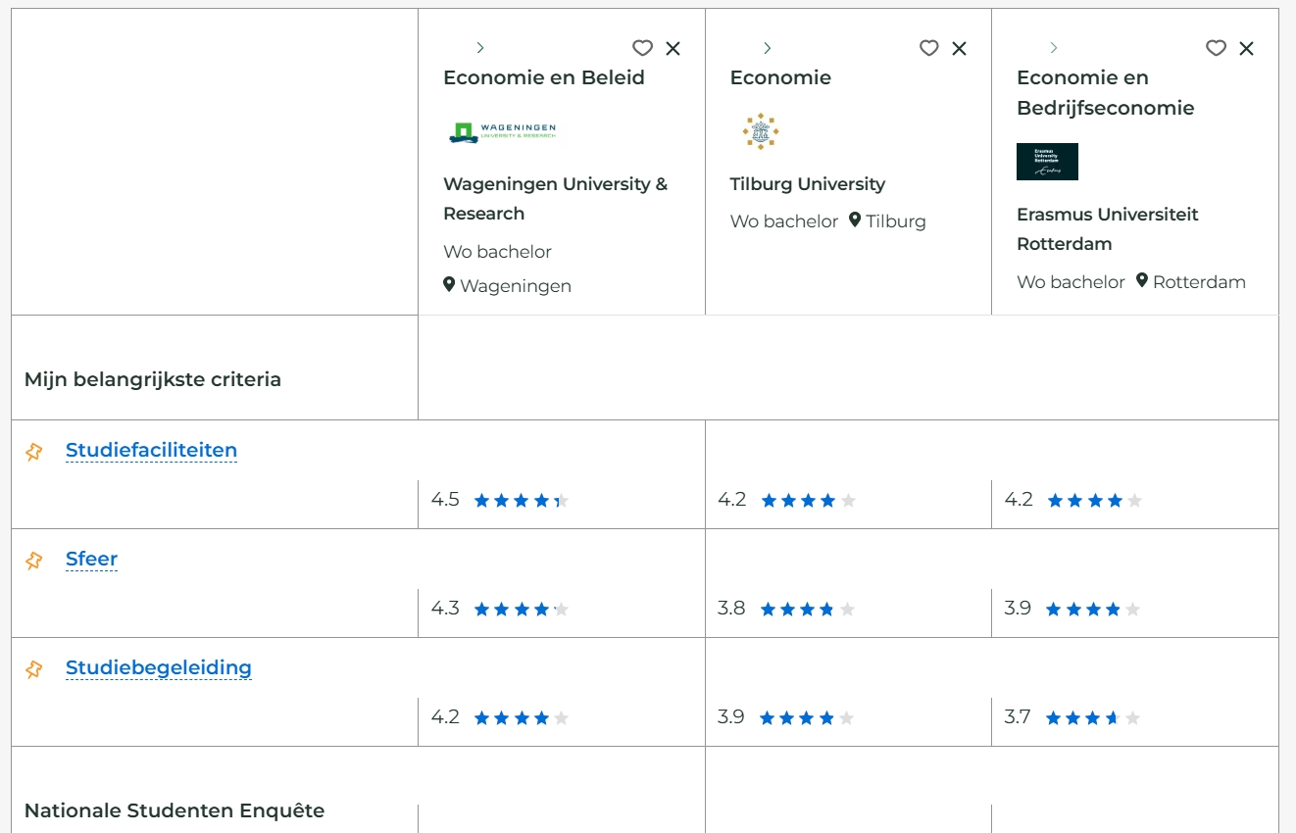Click chevron above Economie en Beleid
The image size is (1296, 833).
[480, 48]
